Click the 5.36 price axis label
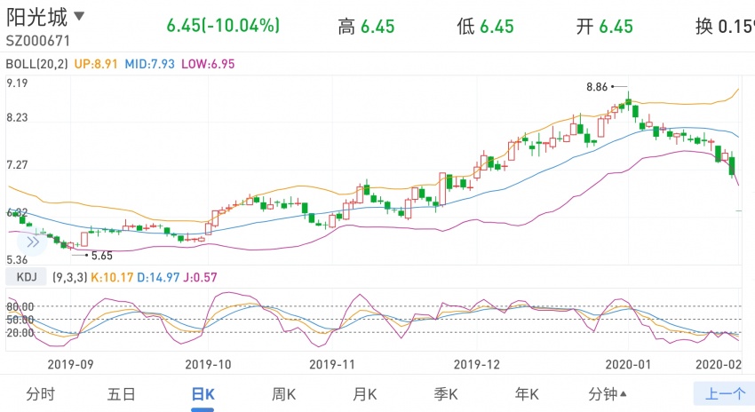 click(x=17, y=260)
